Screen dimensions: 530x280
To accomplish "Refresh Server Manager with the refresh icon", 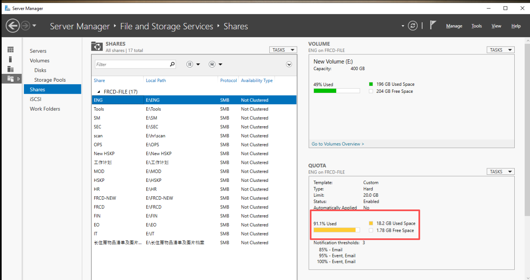I will (413, 26).
